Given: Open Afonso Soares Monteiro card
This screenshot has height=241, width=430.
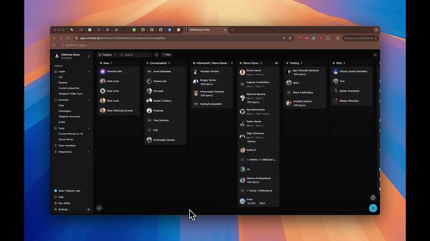Looking at the screenshot, I should [352, 71].
